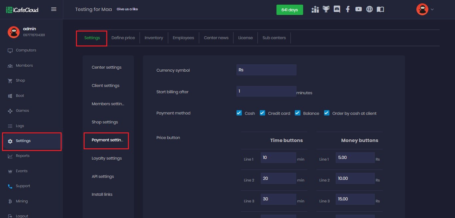Expand the user avatar dropdown arrow
The image size is (455, 218).
(432, 9)
